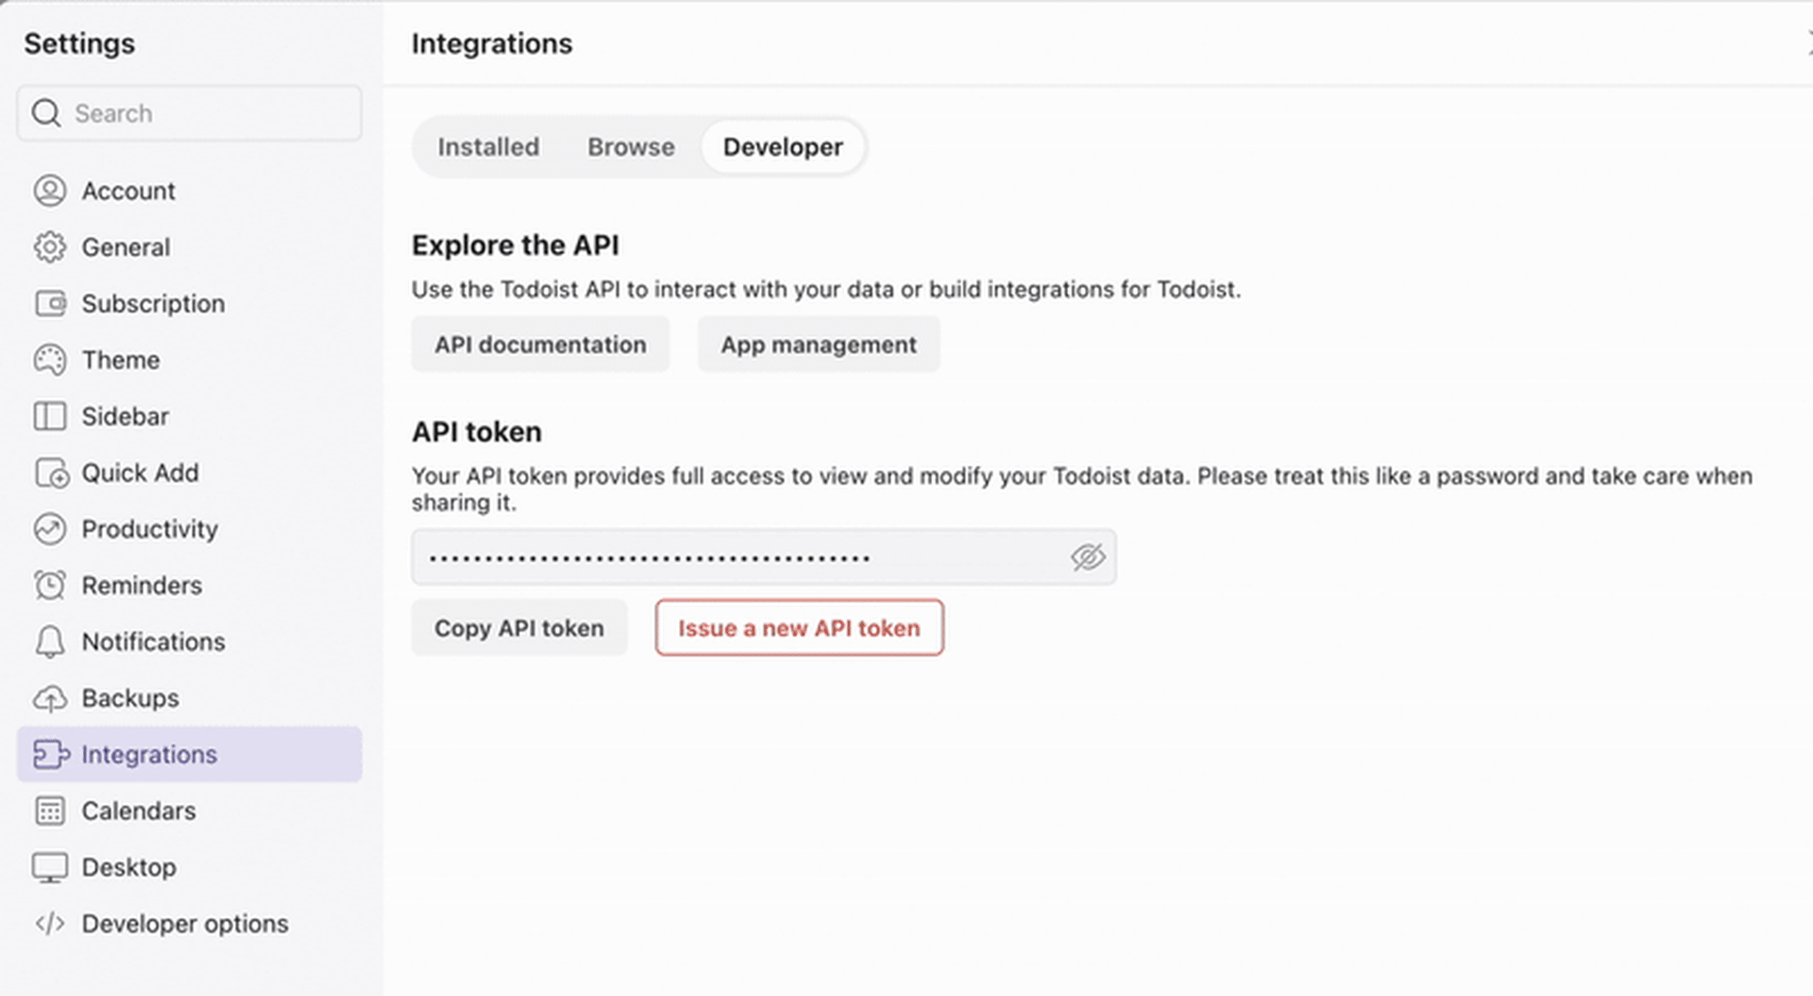The height and width of the screenshot is (996, 1813).
Task: Open Desktop settings via monitor icon
Action: pyautogui.click(x=51, y=867)
